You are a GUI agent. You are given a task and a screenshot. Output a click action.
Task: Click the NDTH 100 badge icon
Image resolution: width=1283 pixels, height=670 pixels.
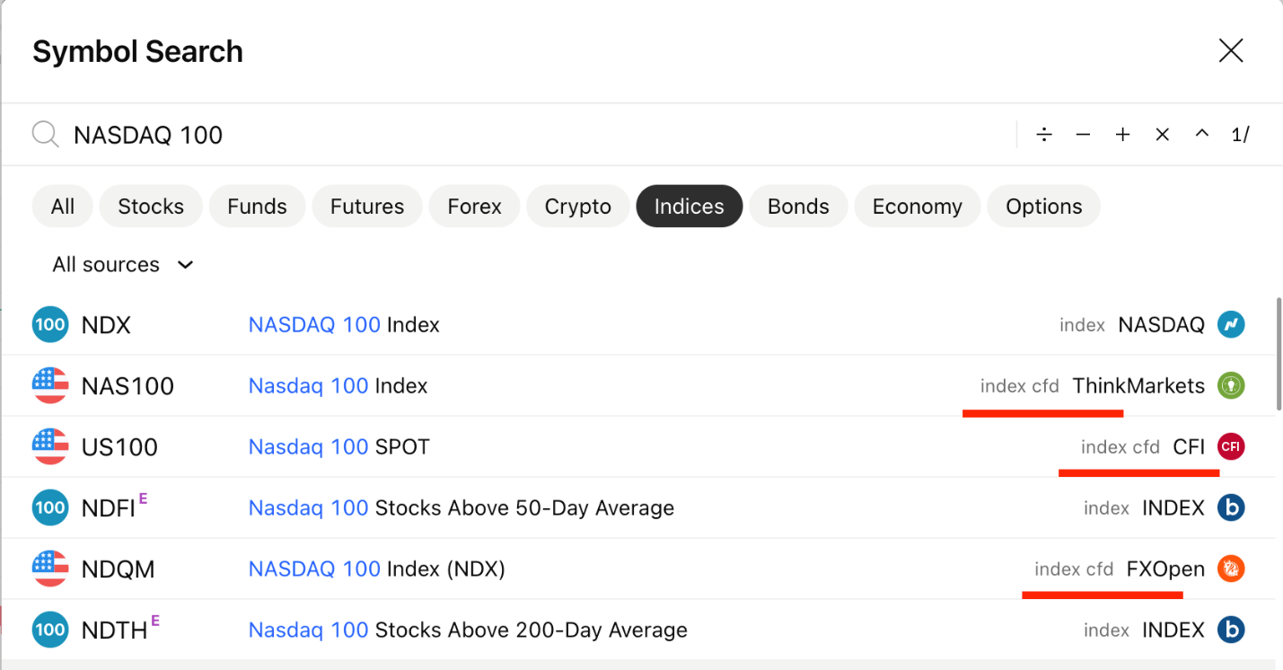[x=50, y=630]
